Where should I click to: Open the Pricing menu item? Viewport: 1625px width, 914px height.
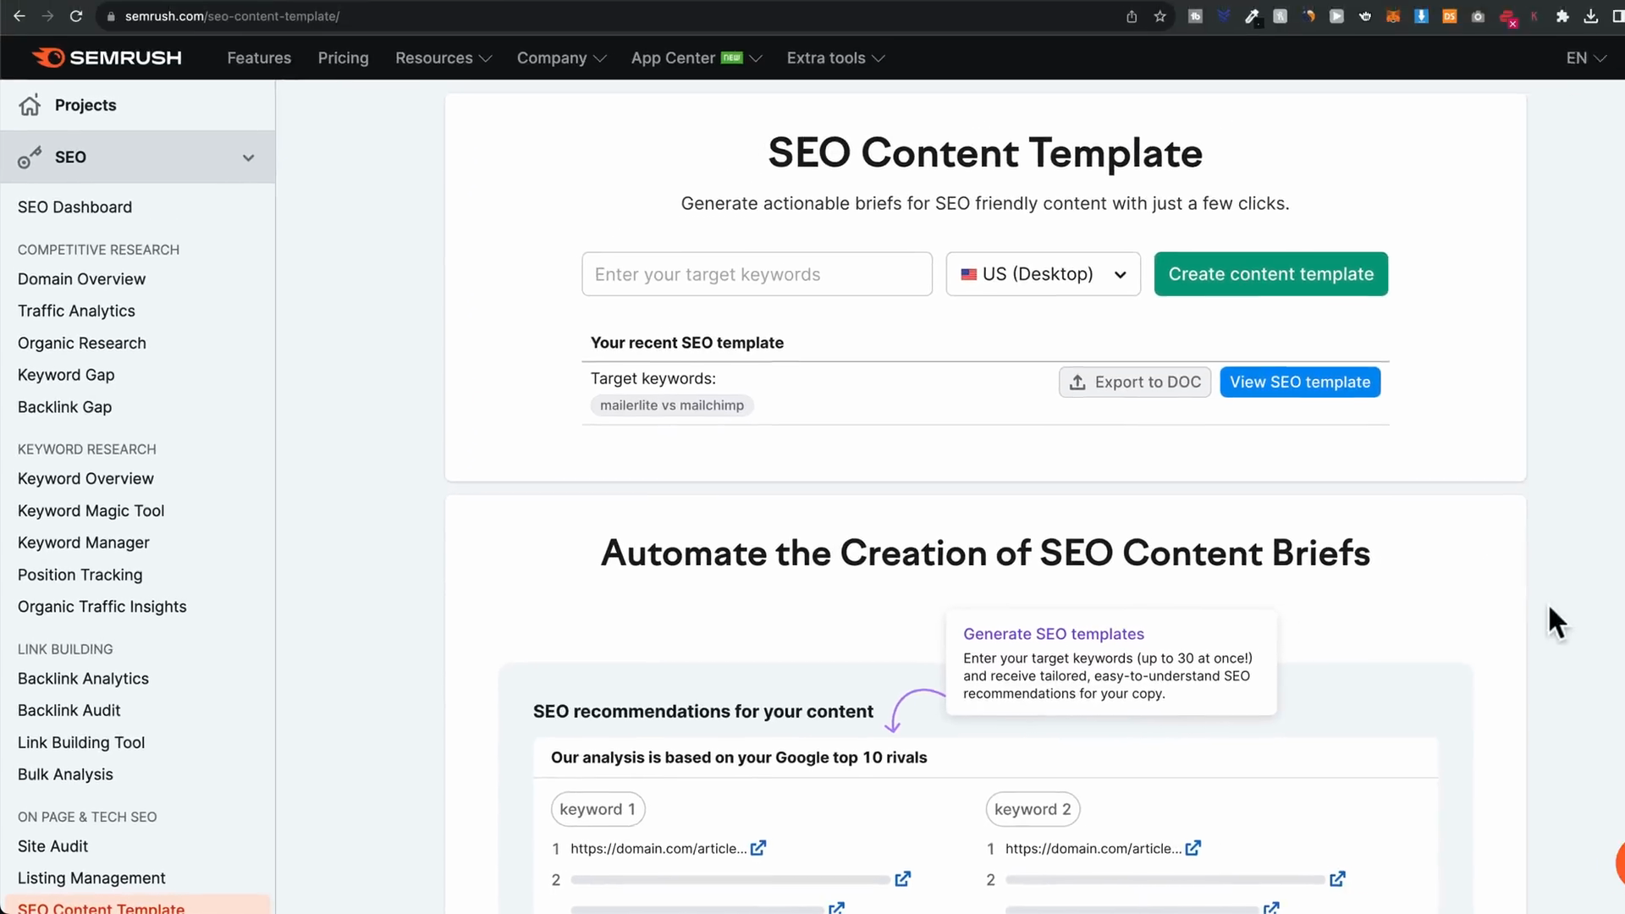point(343,58)
